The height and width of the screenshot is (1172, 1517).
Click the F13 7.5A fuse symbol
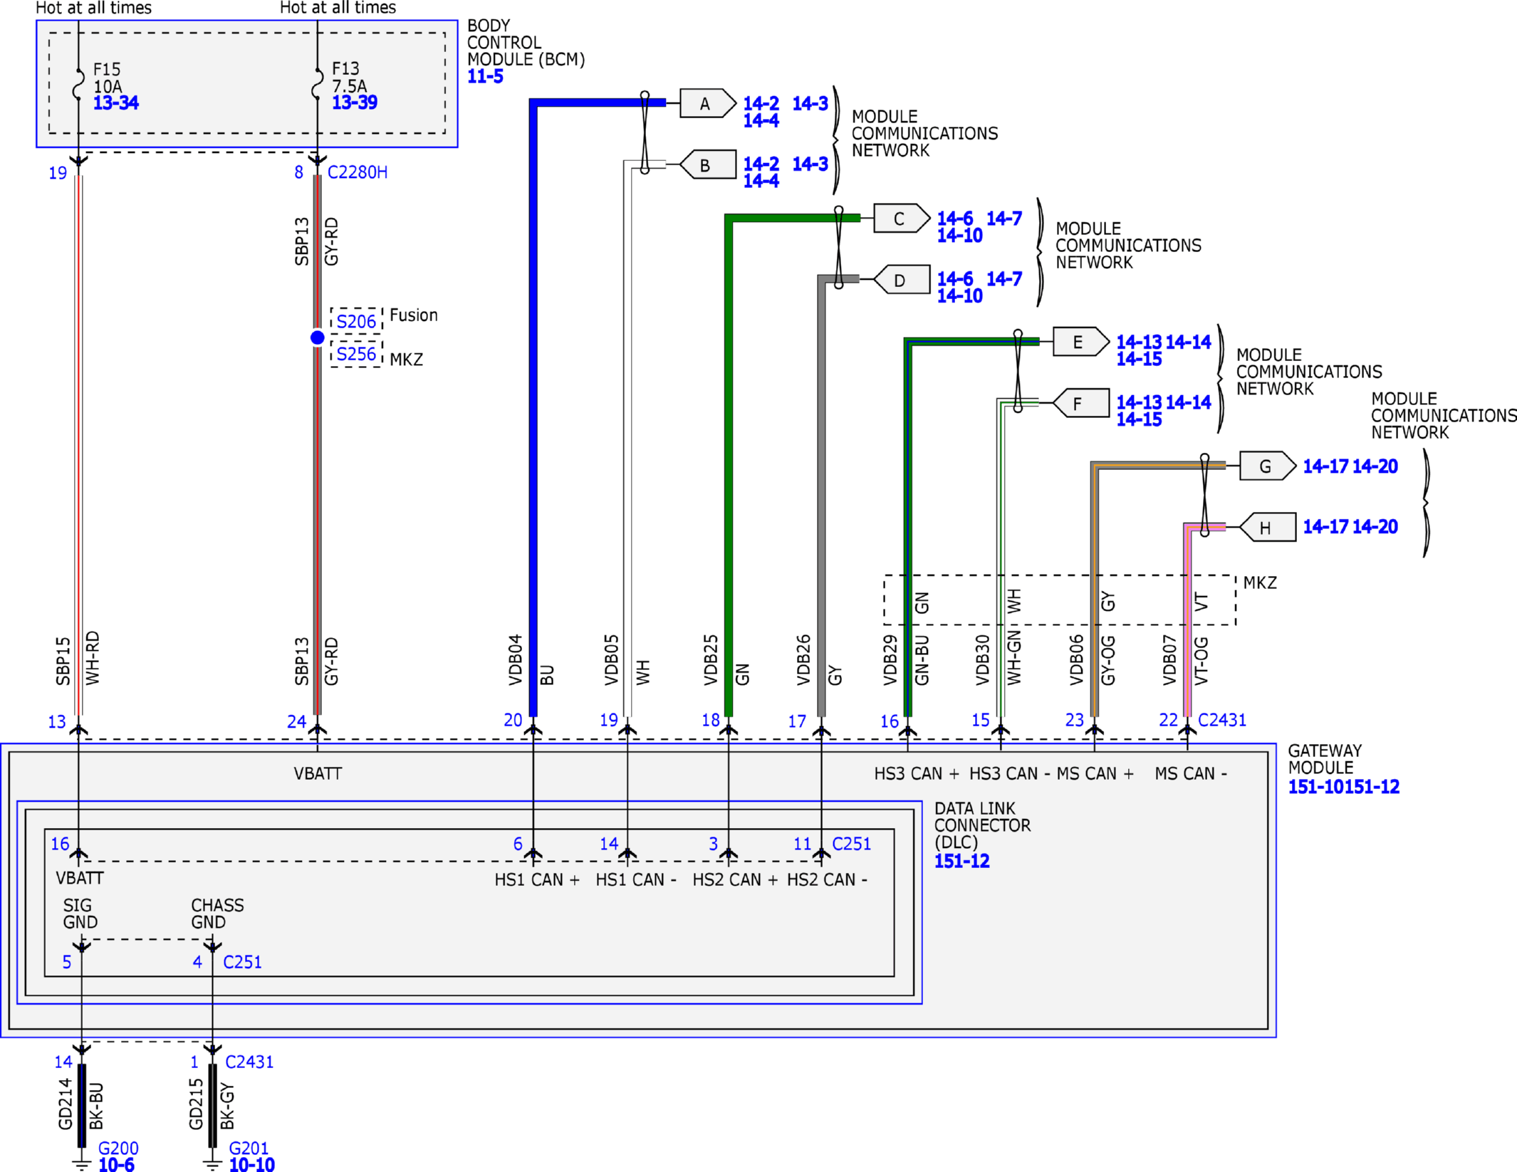pos(318,84)
